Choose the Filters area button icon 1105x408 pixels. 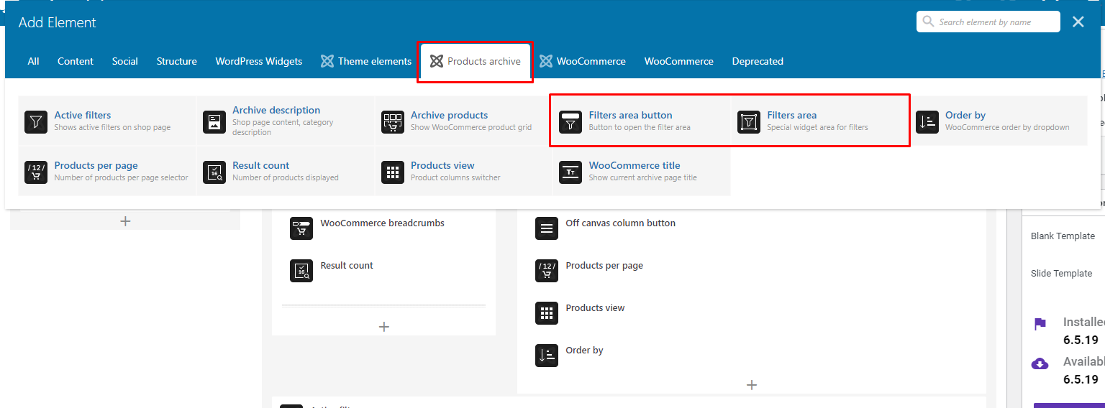pos(570,121)
